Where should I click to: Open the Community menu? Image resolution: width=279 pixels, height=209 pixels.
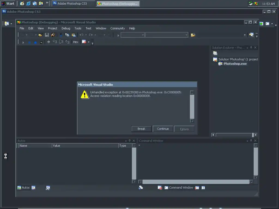coord(118,28)
